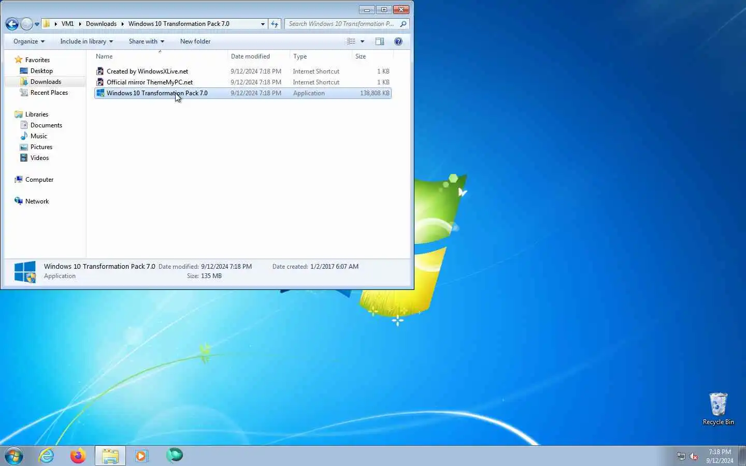Select Downloads in the address breadcrumb
This screenshot has width=746, height=466.
(101, 24)
